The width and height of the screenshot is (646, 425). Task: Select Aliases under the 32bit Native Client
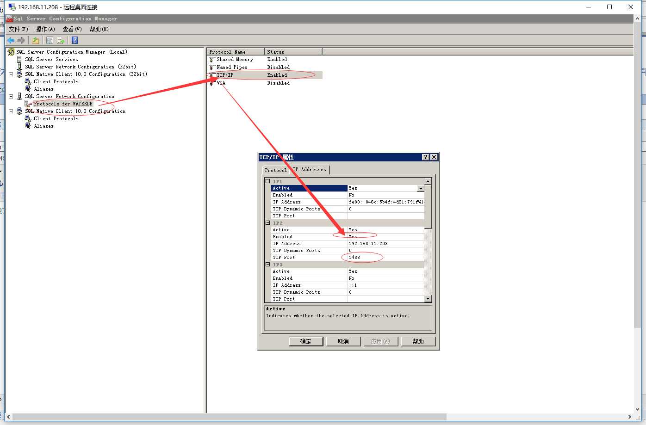(x=43, y=89)
